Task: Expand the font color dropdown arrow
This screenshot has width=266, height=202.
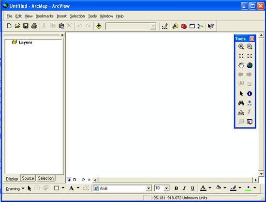Action: 210,188
